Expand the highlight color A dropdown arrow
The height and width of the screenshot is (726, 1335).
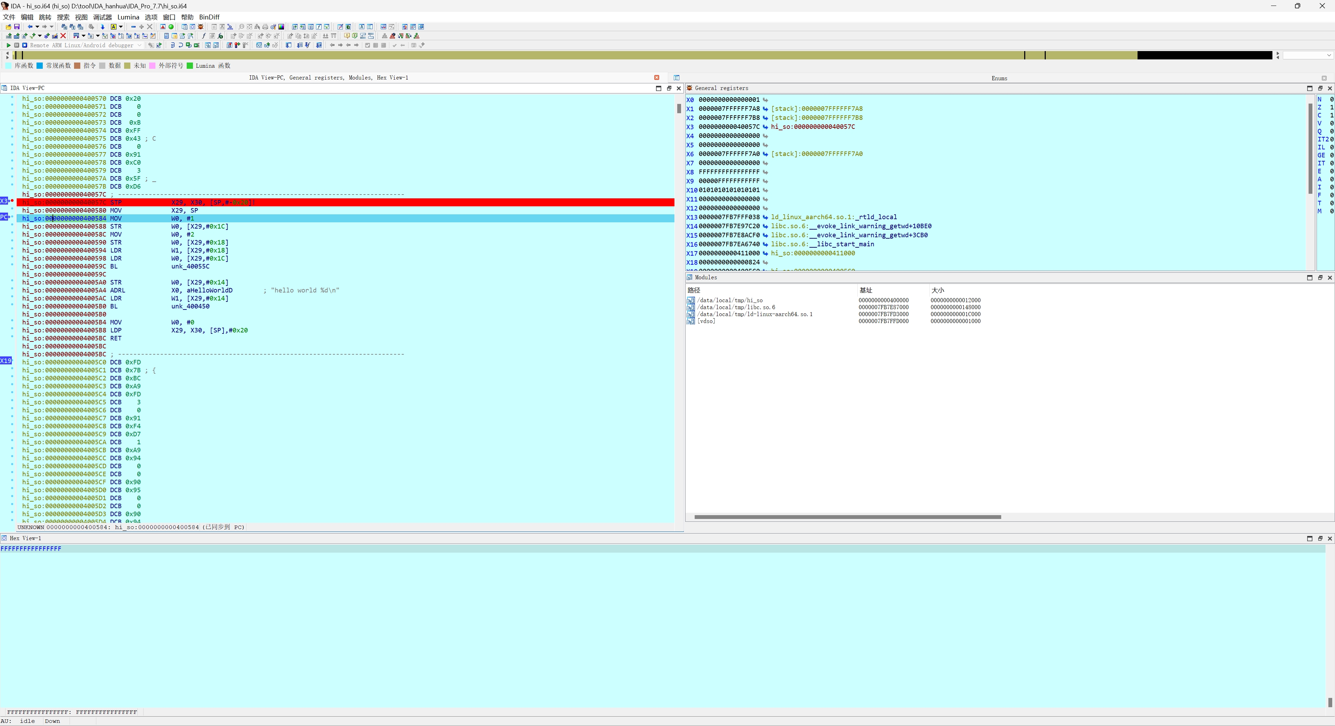pos(121,27)
